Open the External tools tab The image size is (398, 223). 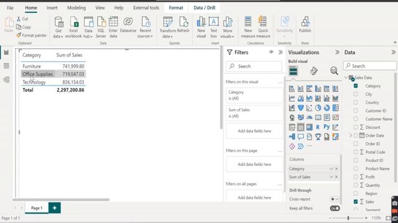coord(146,8)
